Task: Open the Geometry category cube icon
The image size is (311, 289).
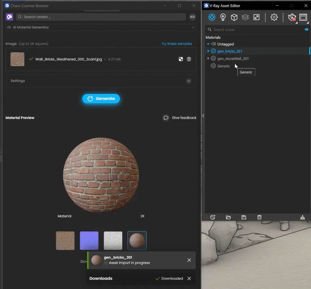Action: pos(234,17)
